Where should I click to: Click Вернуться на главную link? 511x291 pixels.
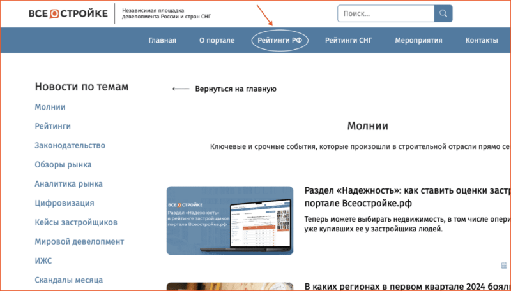pos(236,89)
